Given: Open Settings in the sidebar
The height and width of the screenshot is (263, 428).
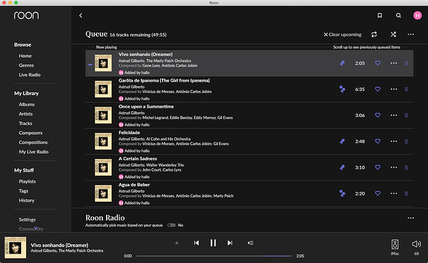Looking at the screenshot, I should pyautogui.click(x=27, y=220).
